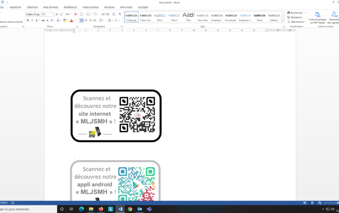This screenshot has width=339, height=213.
Task: Apply red font color
Action: tap(71, 20)
